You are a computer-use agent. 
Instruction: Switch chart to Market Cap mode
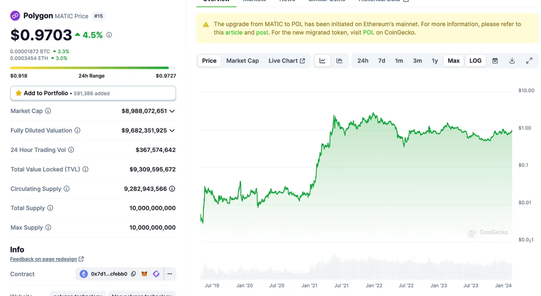[x=242, y=61]
